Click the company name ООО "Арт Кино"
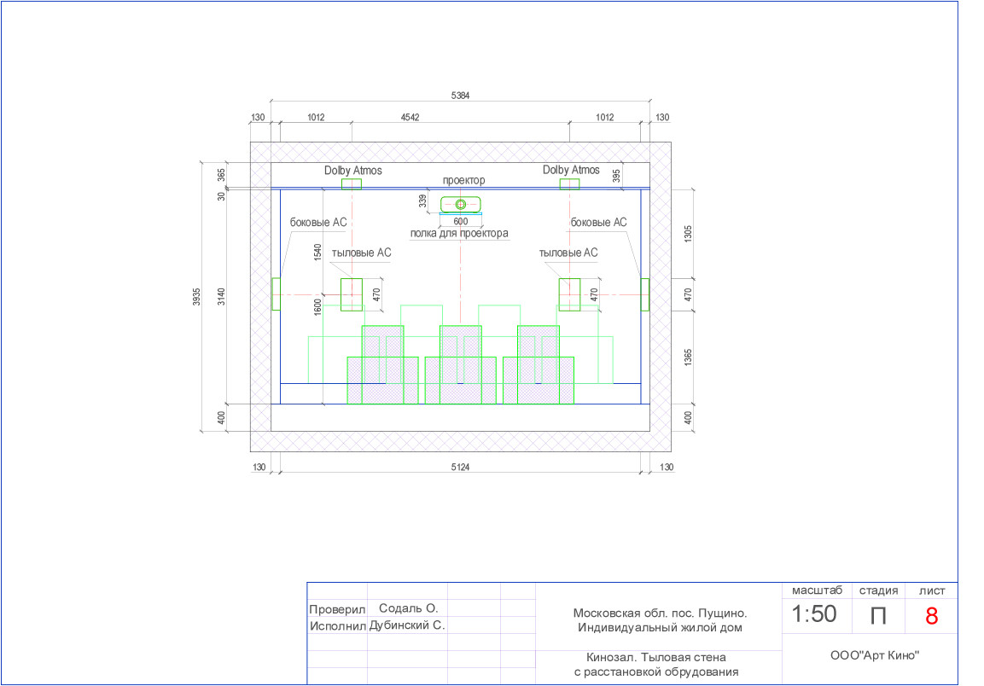The width and height of the screenshot is (984, 686). tap(874, 656)
